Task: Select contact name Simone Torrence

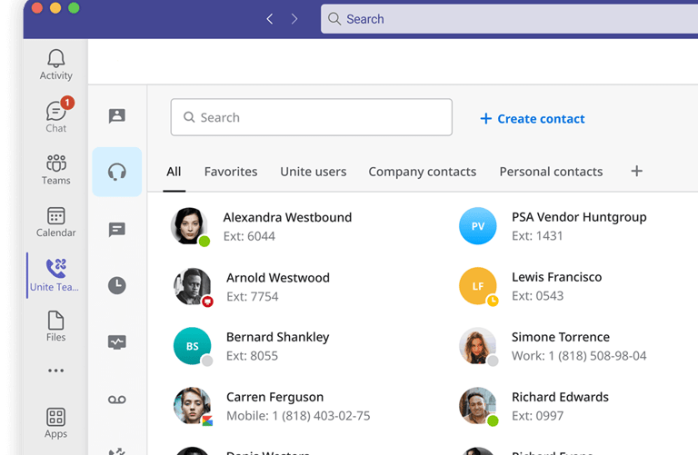Action: coord(561,337)
